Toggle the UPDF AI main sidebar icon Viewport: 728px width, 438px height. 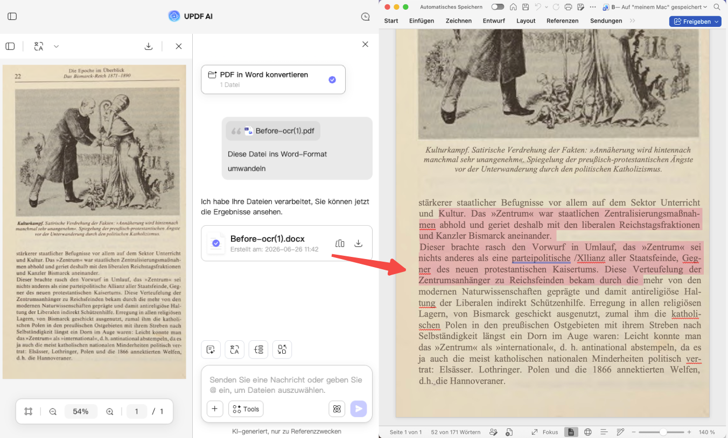tap(12, 17)
